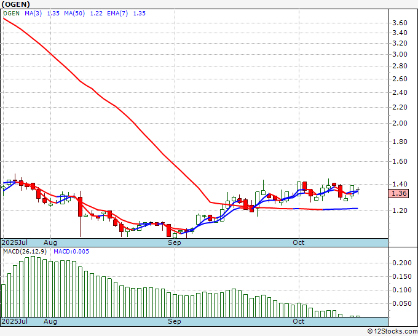This screenshot has height=336, width=418.
Task: Click the EMA(7) legend label
Action: (x=117, y=14)
